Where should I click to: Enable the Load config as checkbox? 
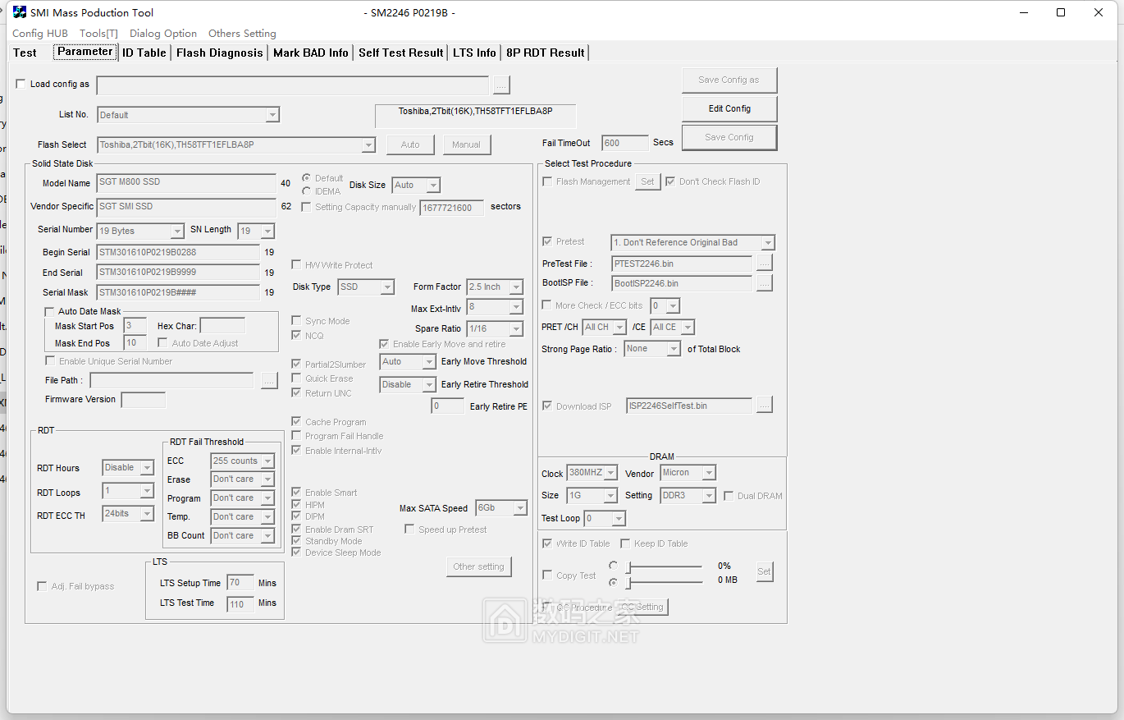pos(21,84)
